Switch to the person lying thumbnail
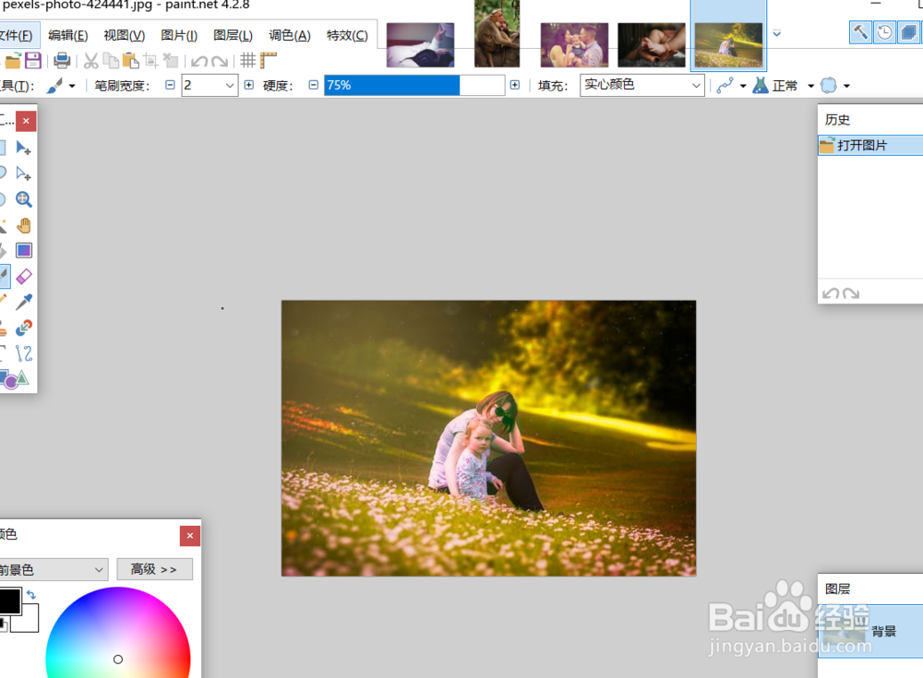 420,44
